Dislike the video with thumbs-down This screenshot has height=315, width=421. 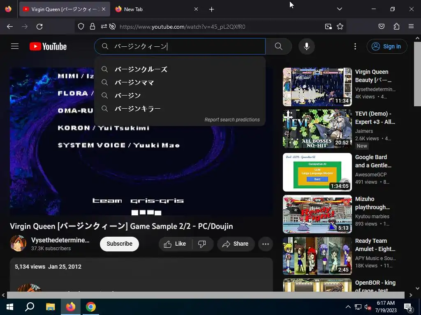(202, 244)
